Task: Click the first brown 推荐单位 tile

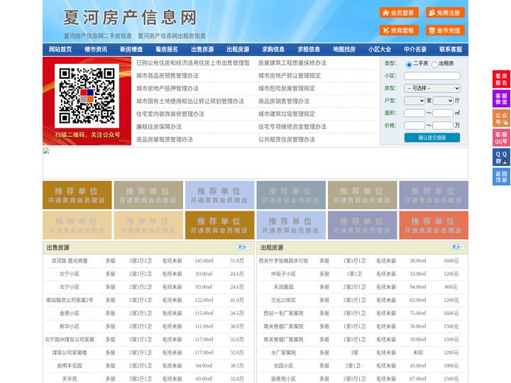Action: click(x=77, y=195)
